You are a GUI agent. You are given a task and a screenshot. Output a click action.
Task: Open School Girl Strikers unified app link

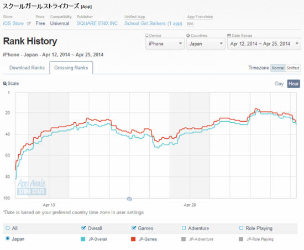pyautogui.click(x=153, y=23)
